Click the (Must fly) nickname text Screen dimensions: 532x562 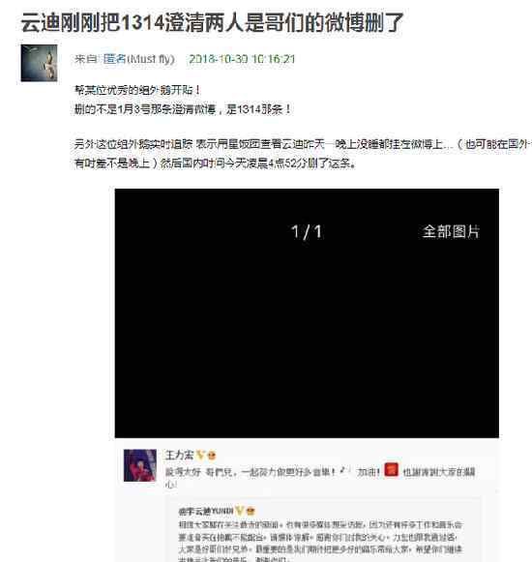(x=151, y=59)
